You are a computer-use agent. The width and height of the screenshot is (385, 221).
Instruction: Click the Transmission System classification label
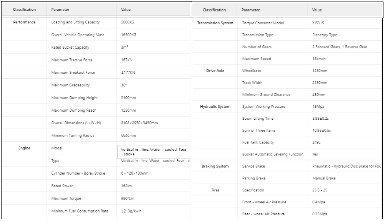point(215,23)
